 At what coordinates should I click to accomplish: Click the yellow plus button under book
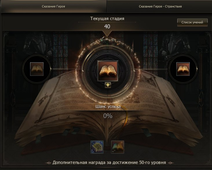pos(108,85)
